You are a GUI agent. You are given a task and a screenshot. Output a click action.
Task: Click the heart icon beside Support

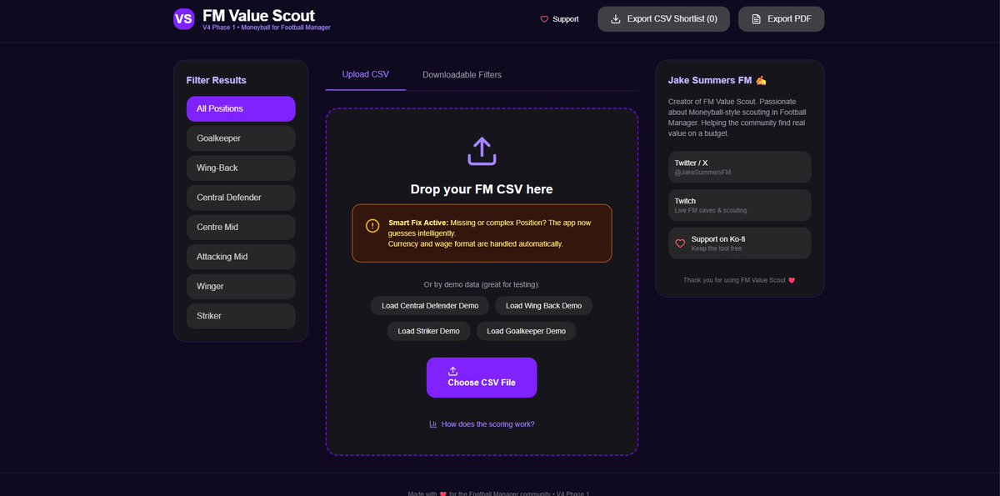point(544,19)
